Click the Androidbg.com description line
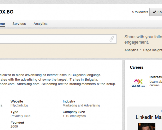 pyautogui.click(x=58, y=84)
